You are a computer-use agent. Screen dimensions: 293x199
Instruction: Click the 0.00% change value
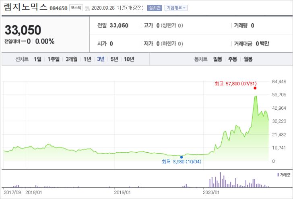(x=45, y=41)
